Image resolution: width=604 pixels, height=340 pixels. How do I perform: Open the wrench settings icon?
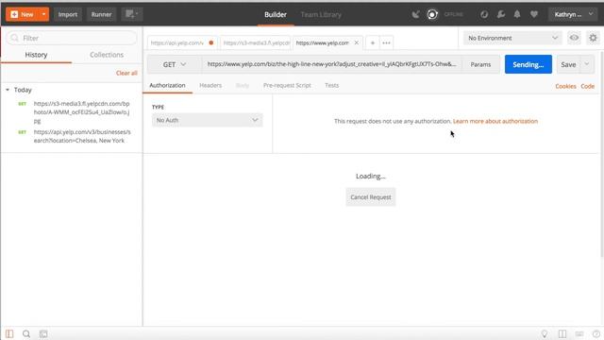[x=501, y=15]
